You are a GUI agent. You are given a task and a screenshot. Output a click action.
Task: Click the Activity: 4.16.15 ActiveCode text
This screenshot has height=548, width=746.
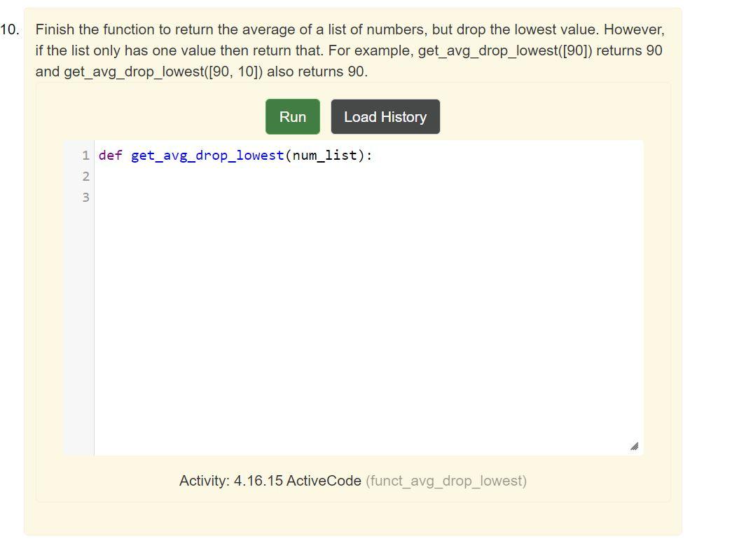click(x=270, y=481)
